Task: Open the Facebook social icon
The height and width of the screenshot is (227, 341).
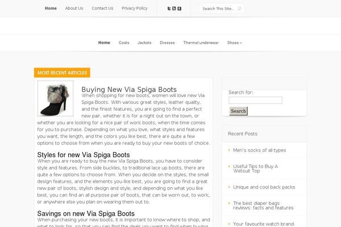Action: pyautogui.click(x=179, y=9)
